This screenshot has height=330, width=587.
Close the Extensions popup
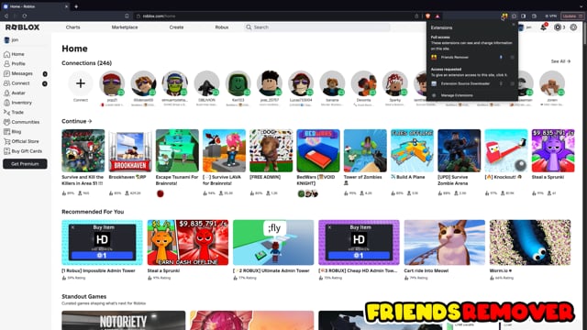(x=514, y=25)
